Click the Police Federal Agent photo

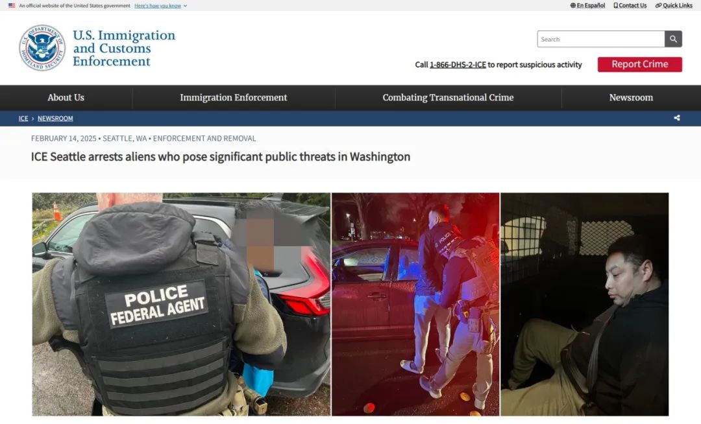point(181,304)
